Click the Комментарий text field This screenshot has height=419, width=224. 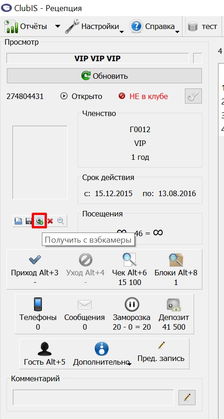click(93, 397)
